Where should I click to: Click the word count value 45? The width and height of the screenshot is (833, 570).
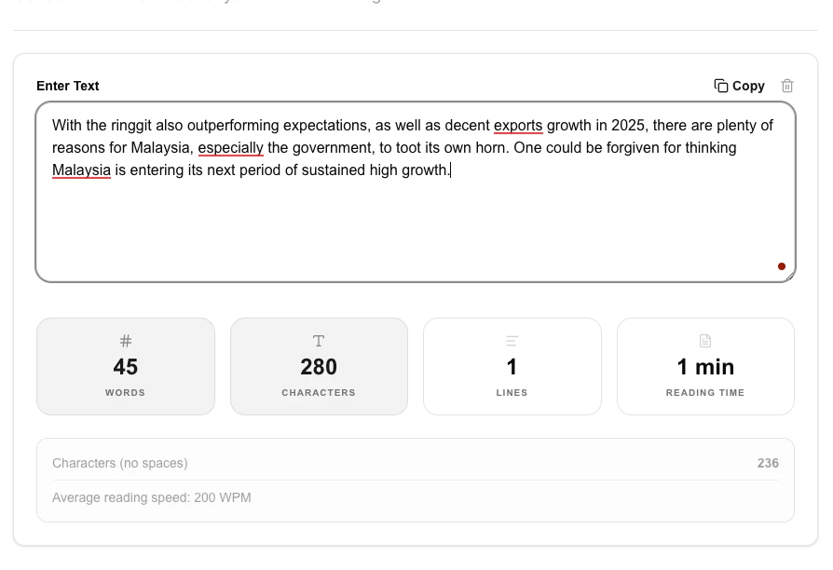(126, 367)
